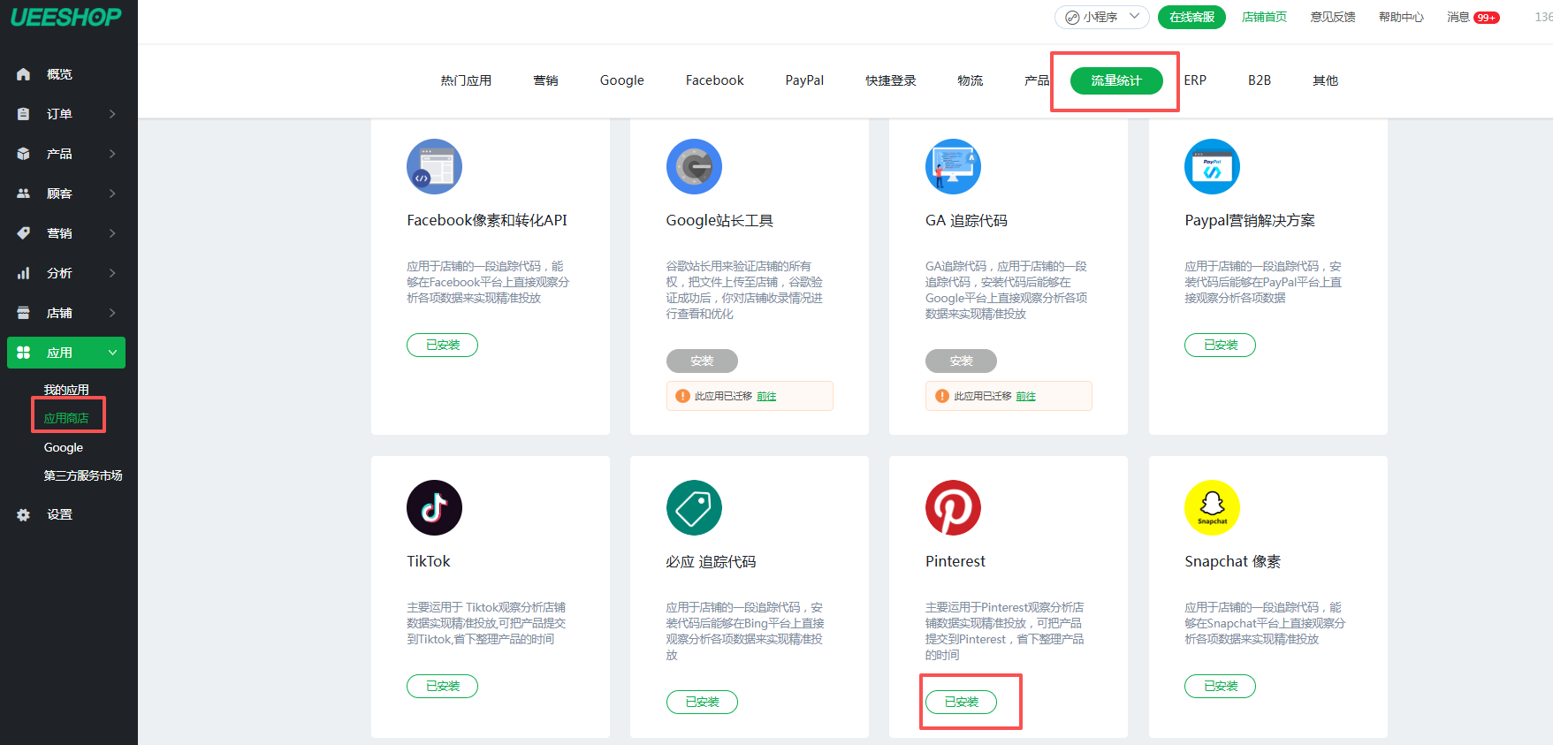Open the 热门应用 tab
The image size is (1553, 745).
tap(466, 80)
